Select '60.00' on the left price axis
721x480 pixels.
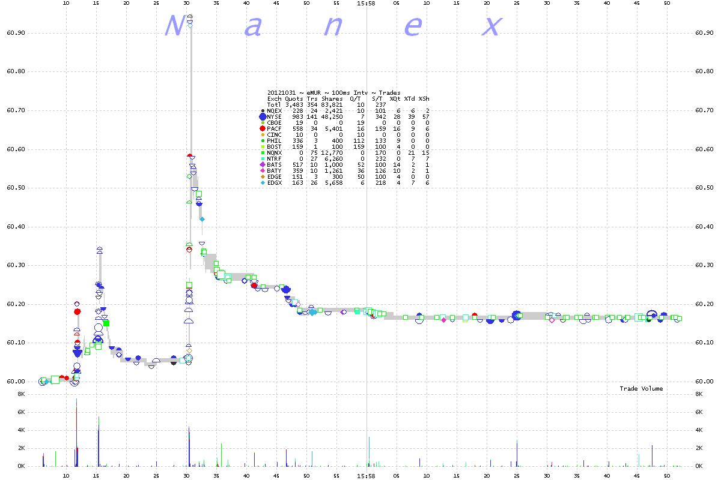click(16, 382)
